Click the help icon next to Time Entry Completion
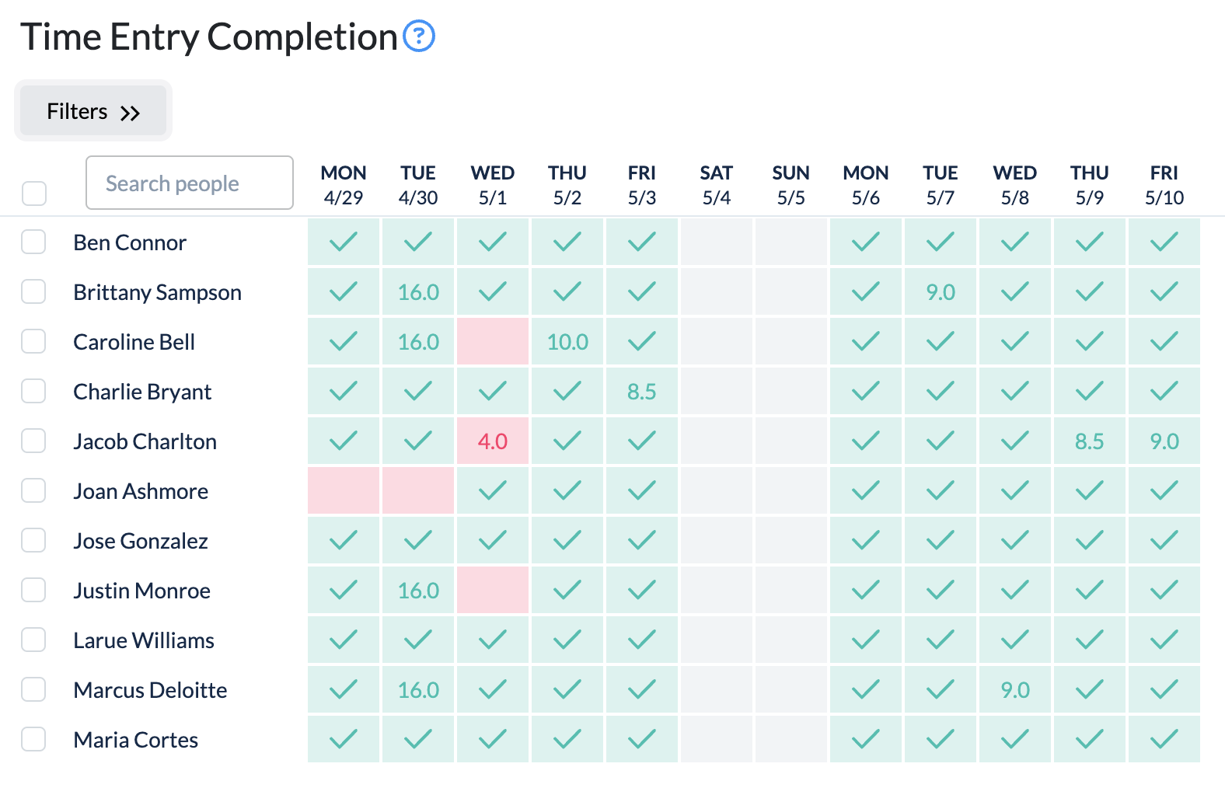Screen dimensions: 1225x788 (418, 36)
